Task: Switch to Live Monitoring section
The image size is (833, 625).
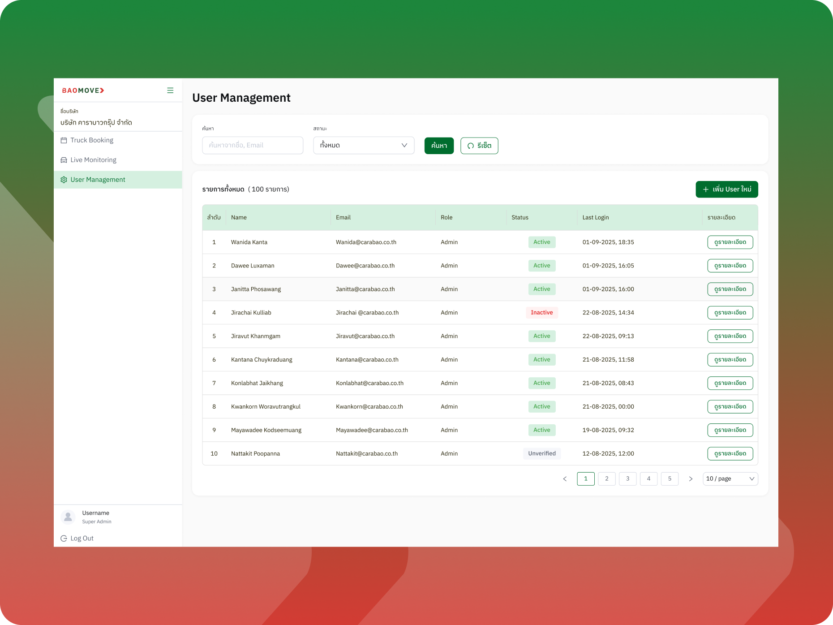Action: (x=93, y=159)
